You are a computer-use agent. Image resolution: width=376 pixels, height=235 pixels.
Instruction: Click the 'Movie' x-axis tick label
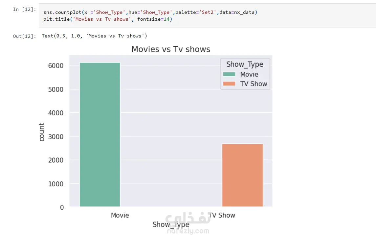[x=120, y=215]
